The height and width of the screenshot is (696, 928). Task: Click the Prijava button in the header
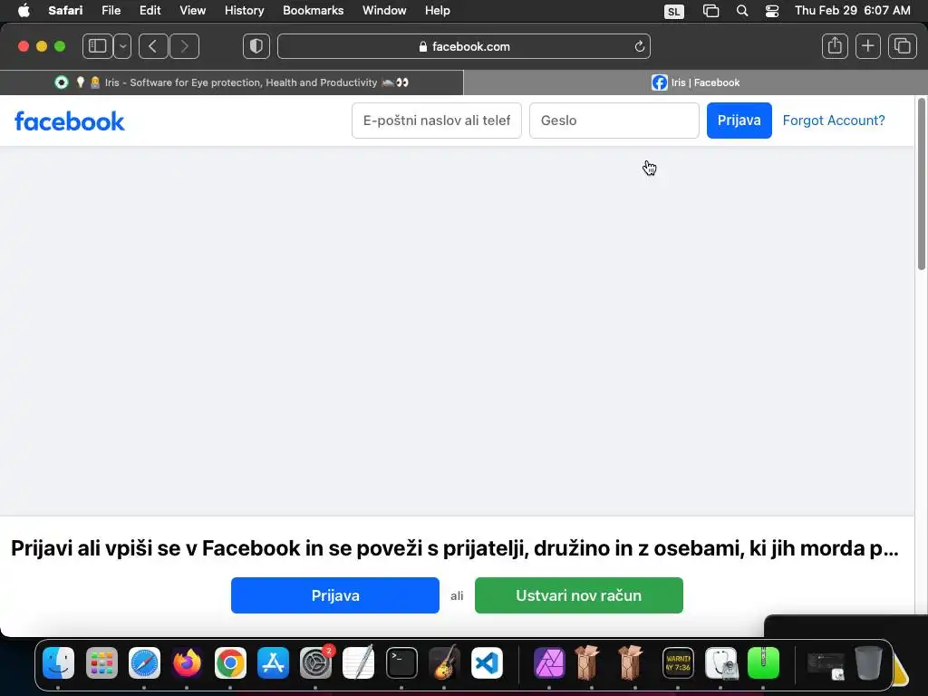[x=739, y=121]
